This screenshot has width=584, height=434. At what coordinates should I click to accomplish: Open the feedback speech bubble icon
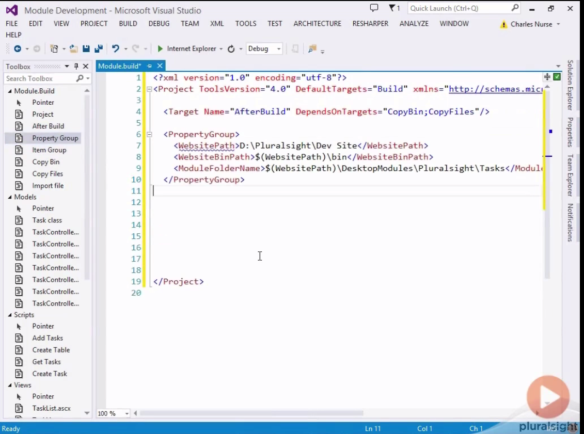(374, 8)
